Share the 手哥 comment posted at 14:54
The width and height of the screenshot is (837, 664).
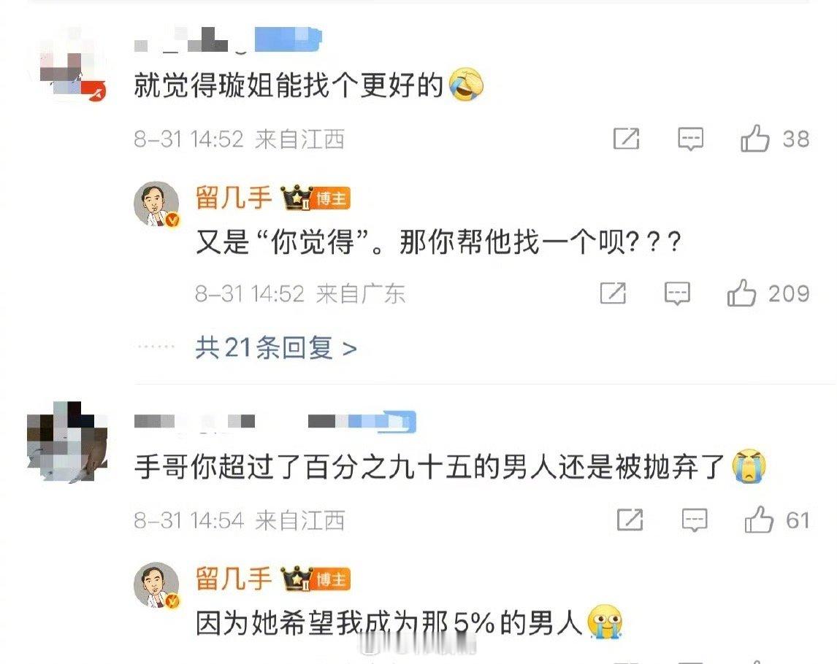pos(630,520)
